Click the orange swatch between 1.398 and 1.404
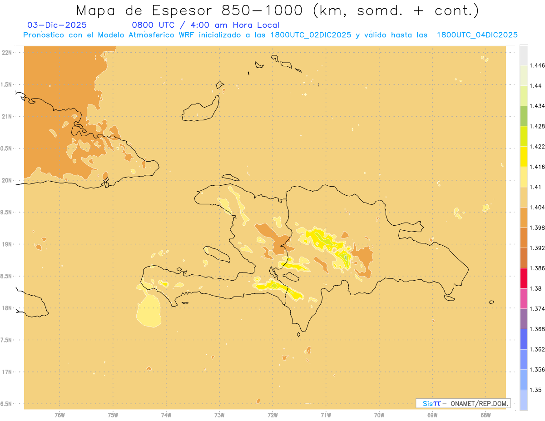Image resolution: width=545 pixels, height=421 pixels. 524,218
